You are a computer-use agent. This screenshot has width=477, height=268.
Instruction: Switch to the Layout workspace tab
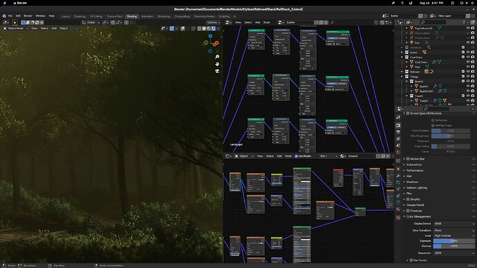click(x=66, y=17)
